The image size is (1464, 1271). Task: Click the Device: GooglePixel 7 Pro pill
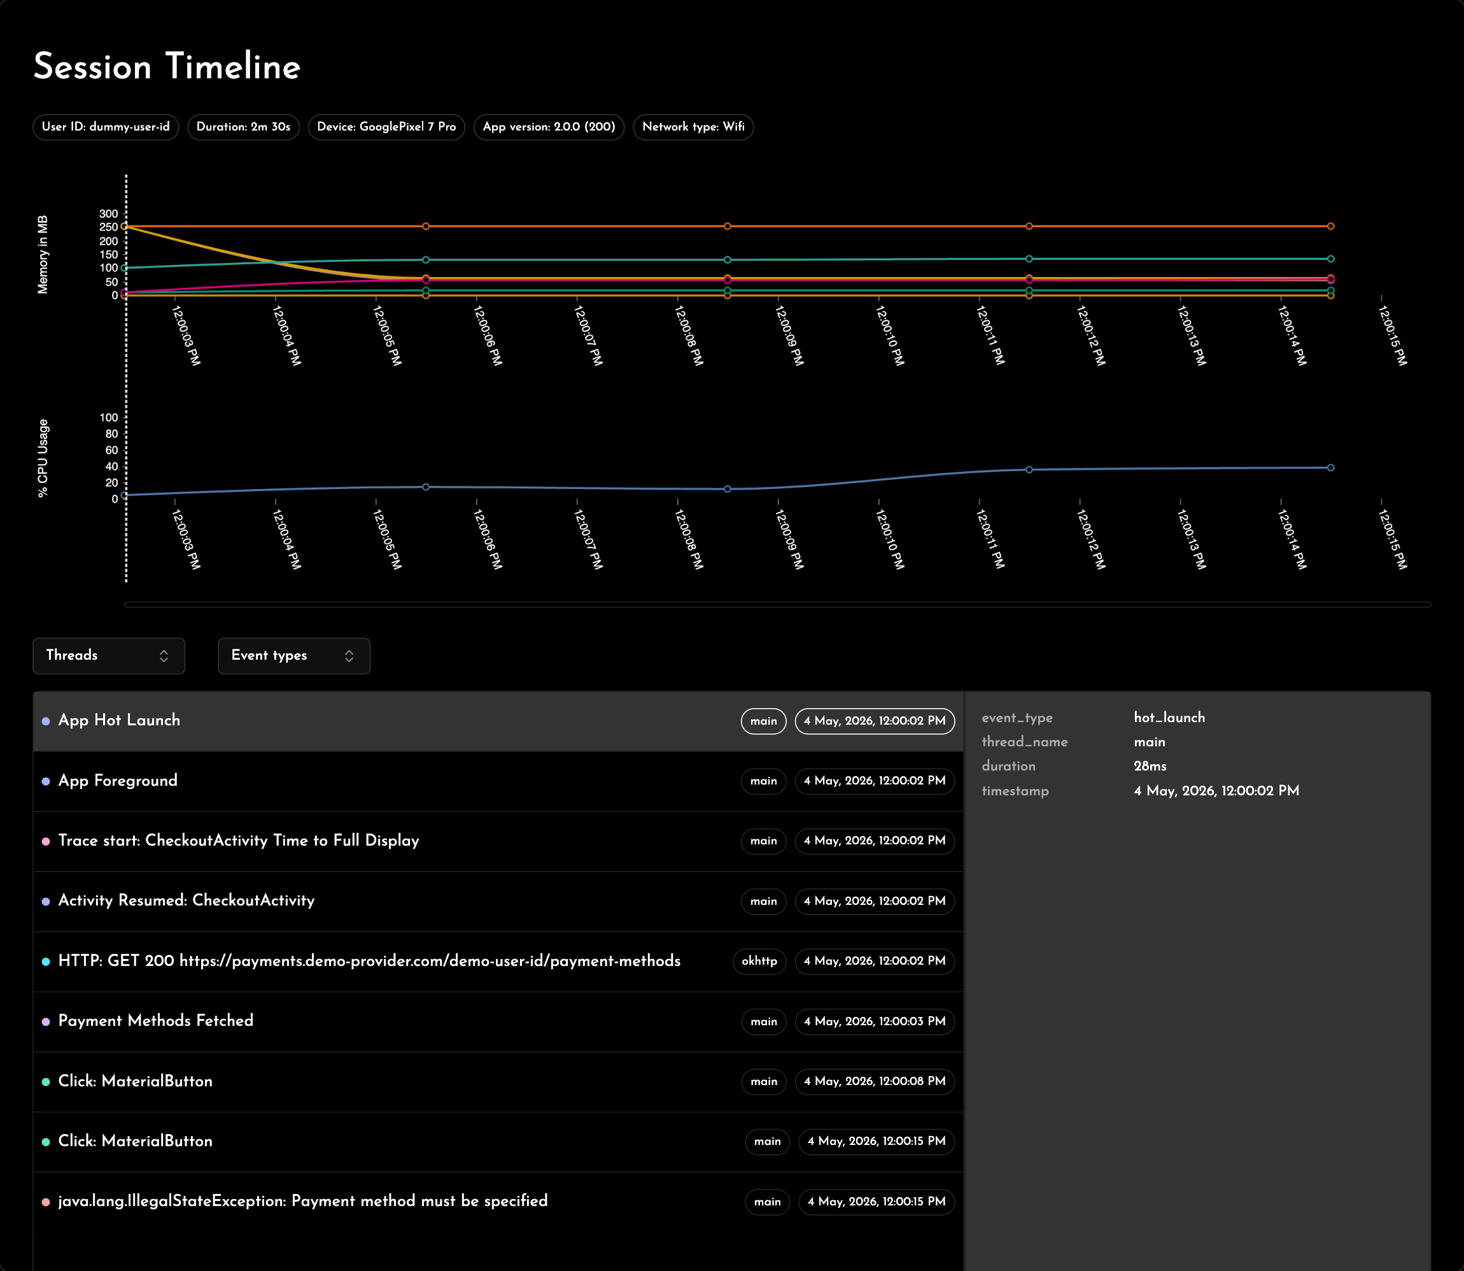coord(386,127)
